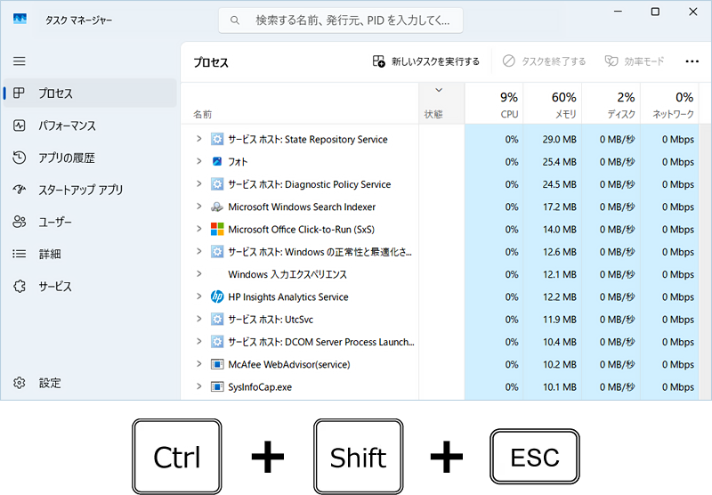Click the 新しいタスクを実行する icon
The width and height of the screenshot is (712, 495).
coord(379,61)
